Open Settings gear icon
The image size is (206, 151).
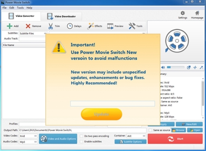click(x=183, y=13)
